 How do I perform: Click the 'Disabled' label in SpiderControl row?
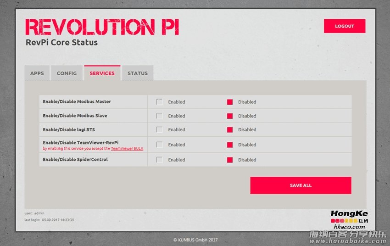click(247, 160)
